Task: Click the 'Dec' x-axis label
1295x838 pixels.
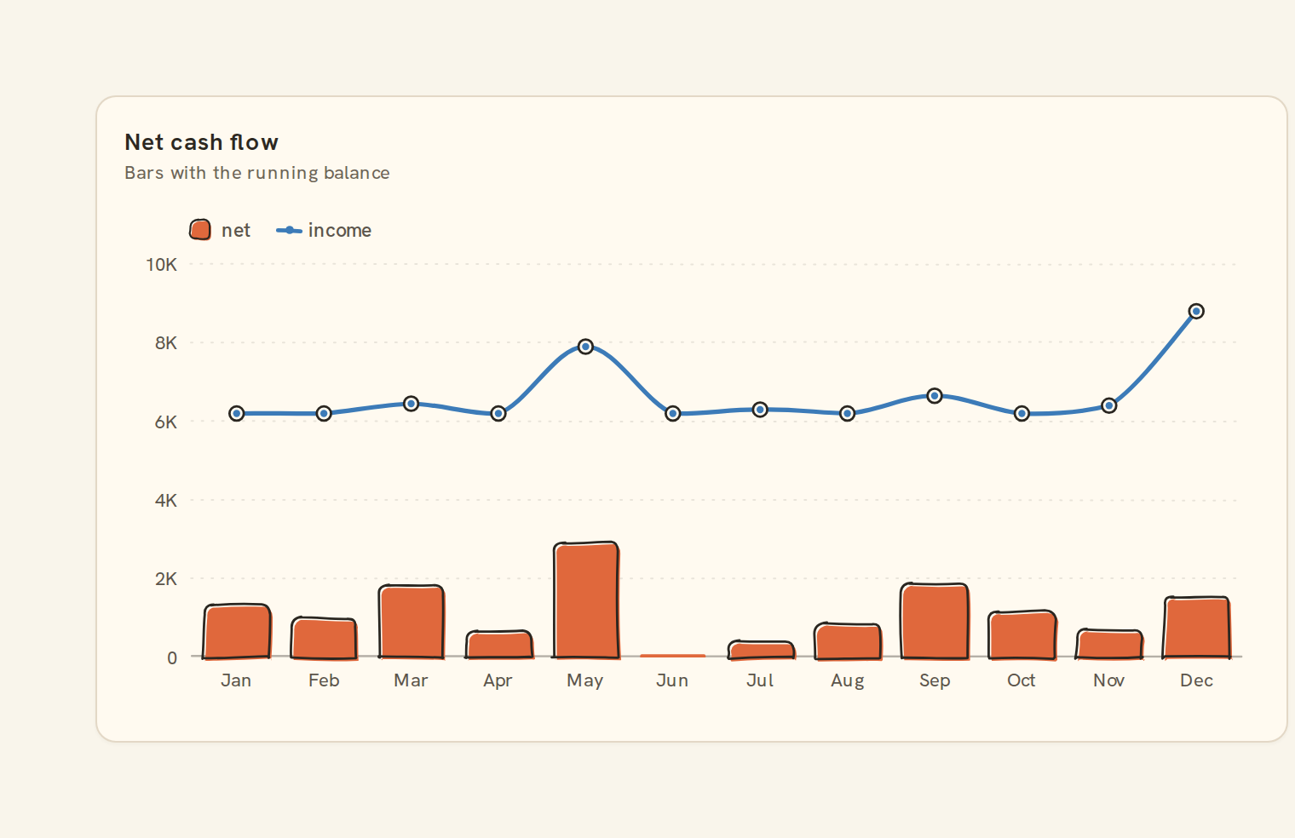Action: coord(1197,680)
